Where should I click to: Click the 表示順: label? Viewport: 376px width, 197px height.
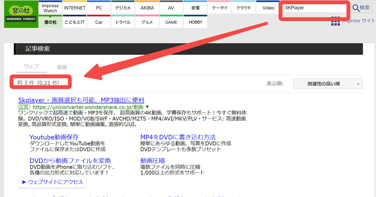click(x=275, y=84)
